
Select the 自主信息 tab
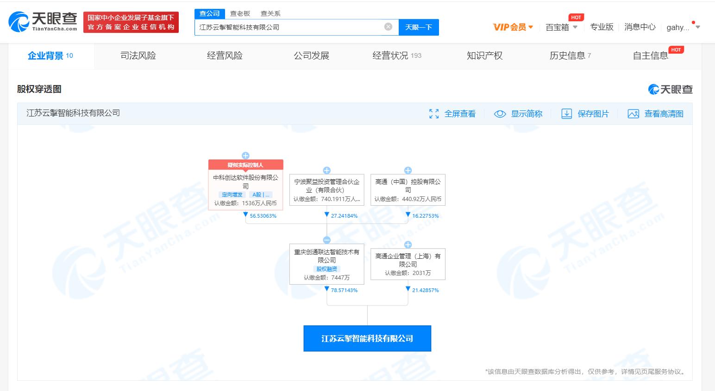click(651, 56)
